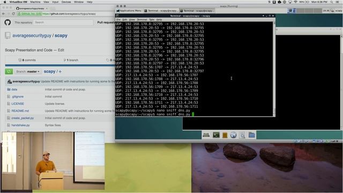Open the scapy repository title link

click(x=61, y=35)
